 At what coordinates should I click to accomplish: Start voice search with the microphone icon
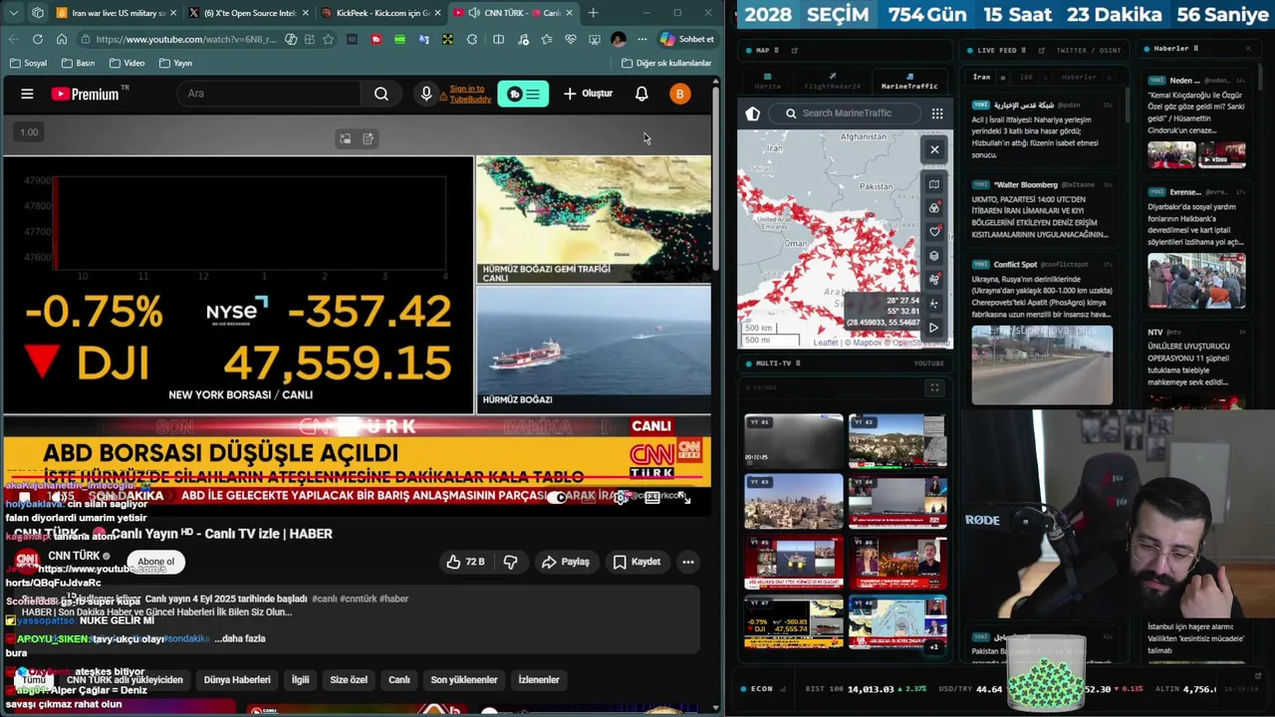click(426, 94)
